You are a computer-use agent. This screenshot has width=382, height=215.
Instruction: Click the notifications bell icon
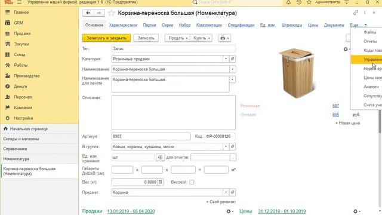tap(288, 2)
